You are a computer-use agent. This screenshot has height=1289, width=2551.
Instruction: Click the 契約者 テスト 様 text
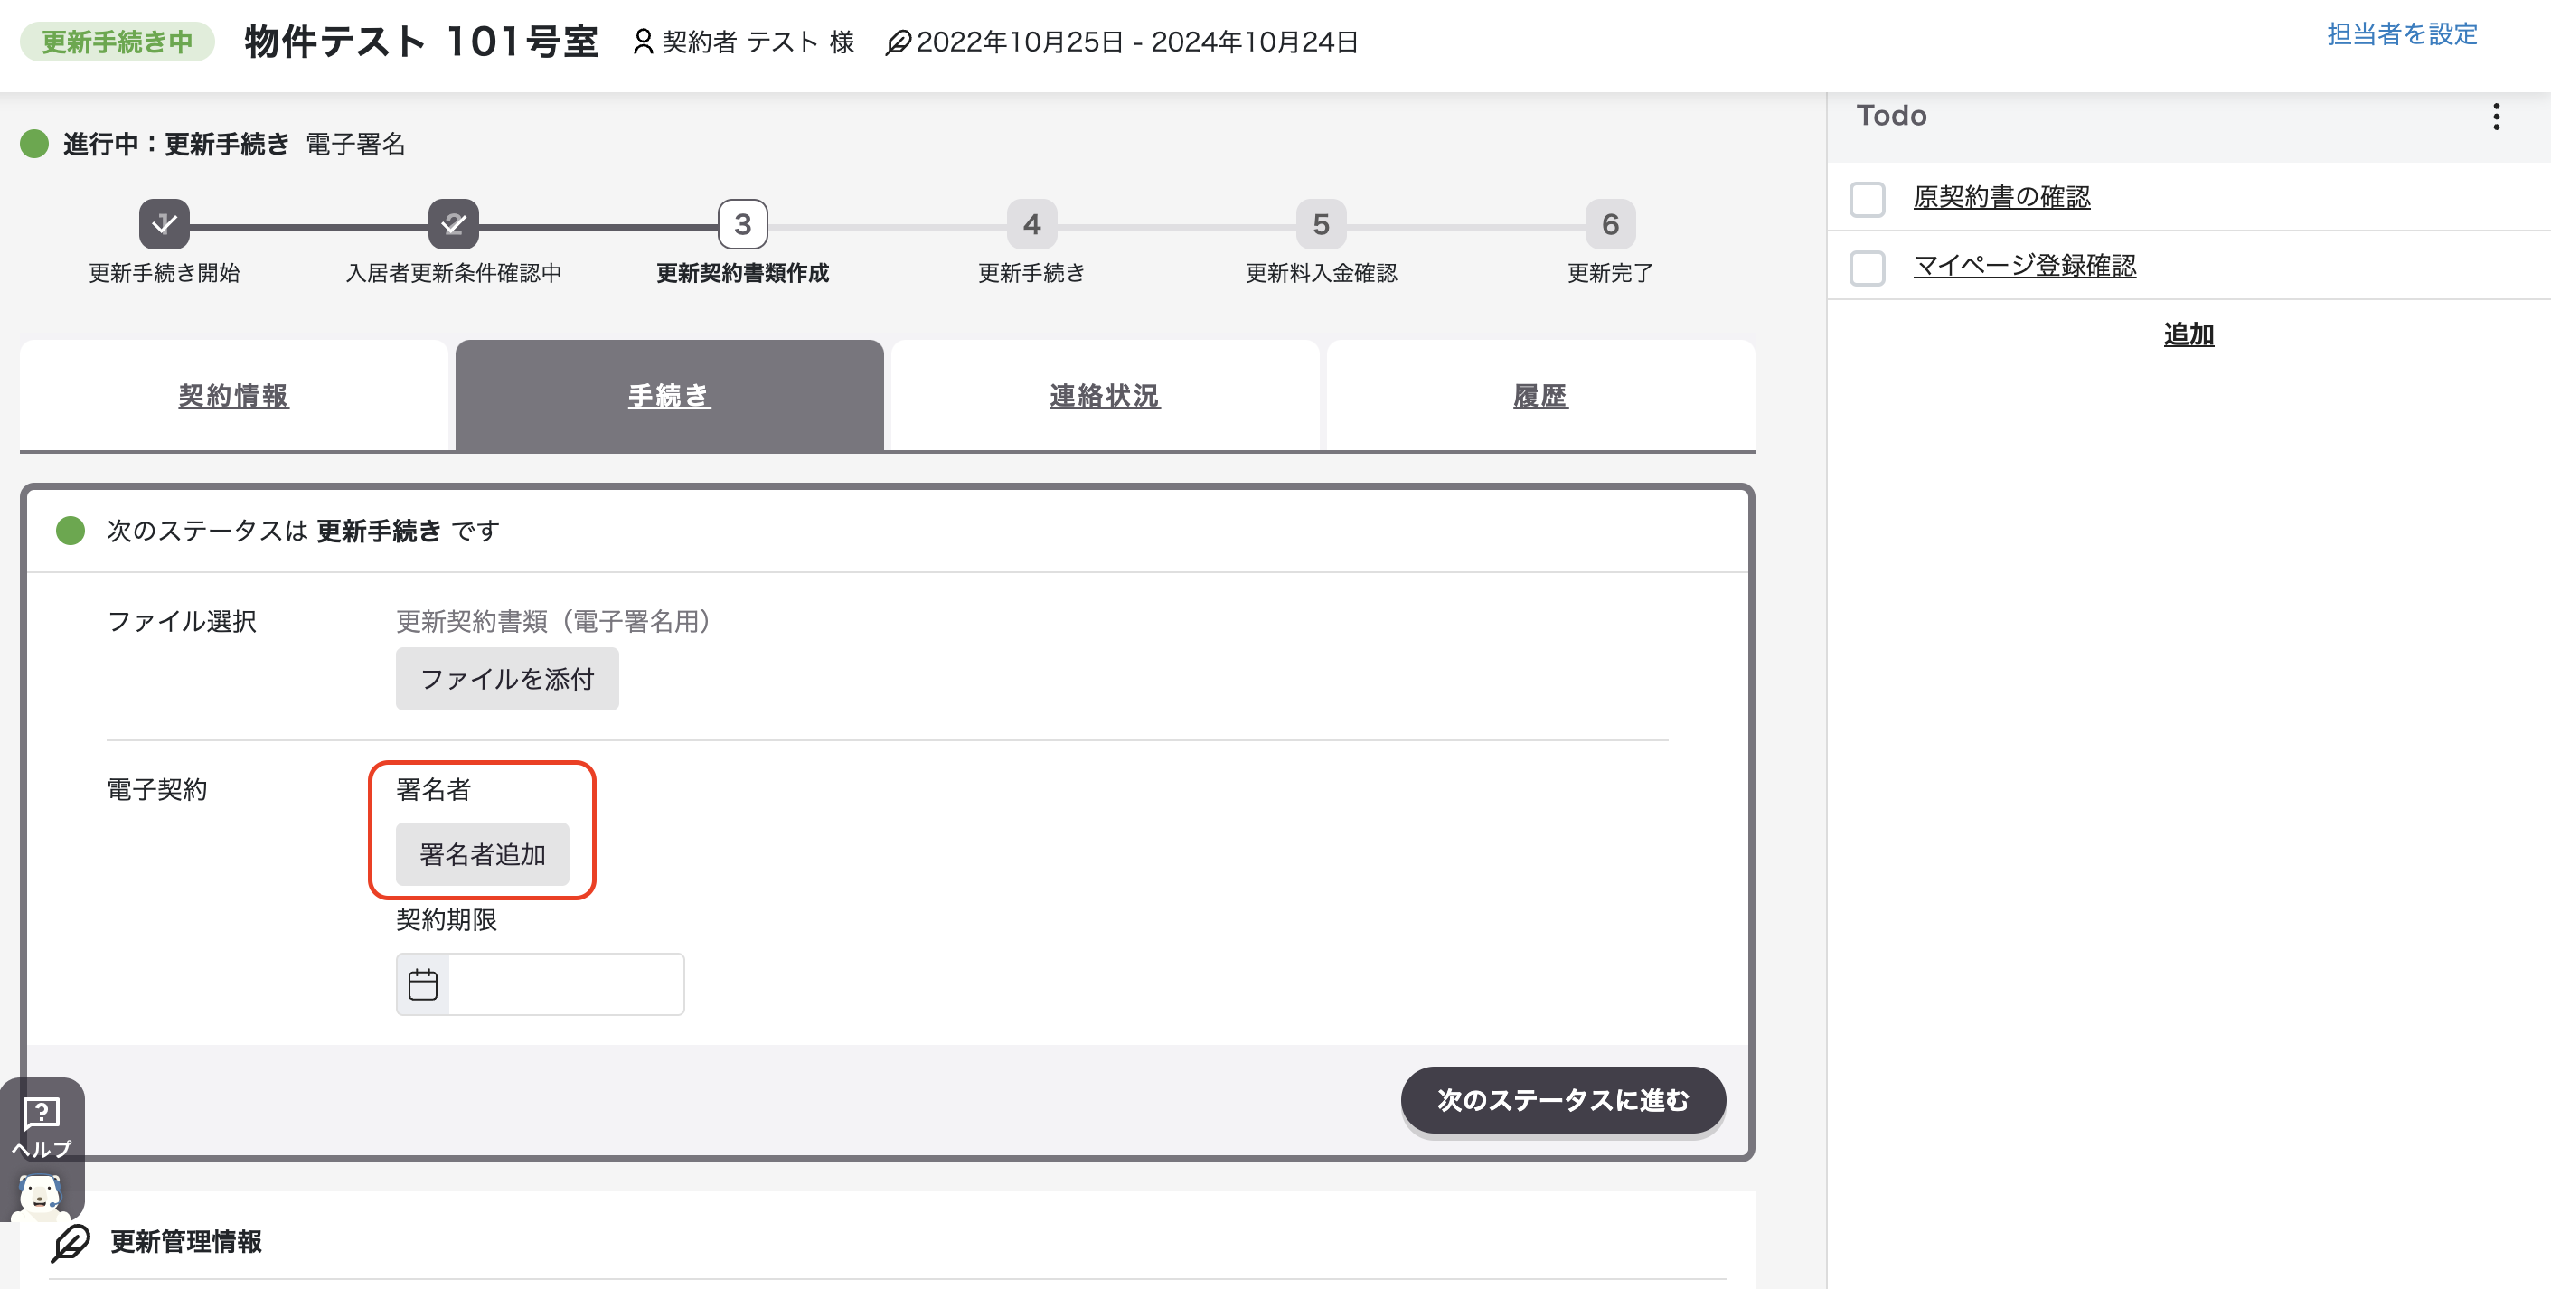[758, 42]
